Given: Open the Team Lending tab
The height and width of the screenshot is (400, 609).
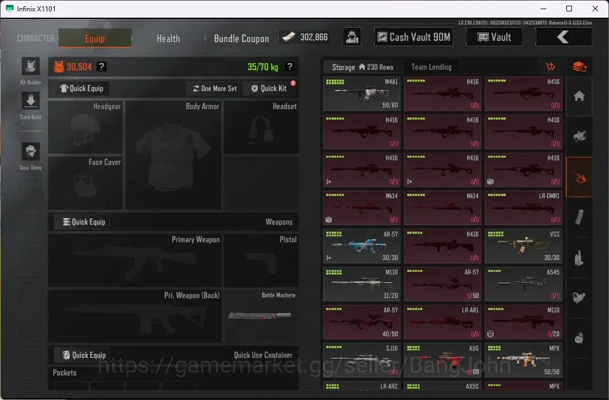Looking at the screenshot, I should [x=431, y=67].
